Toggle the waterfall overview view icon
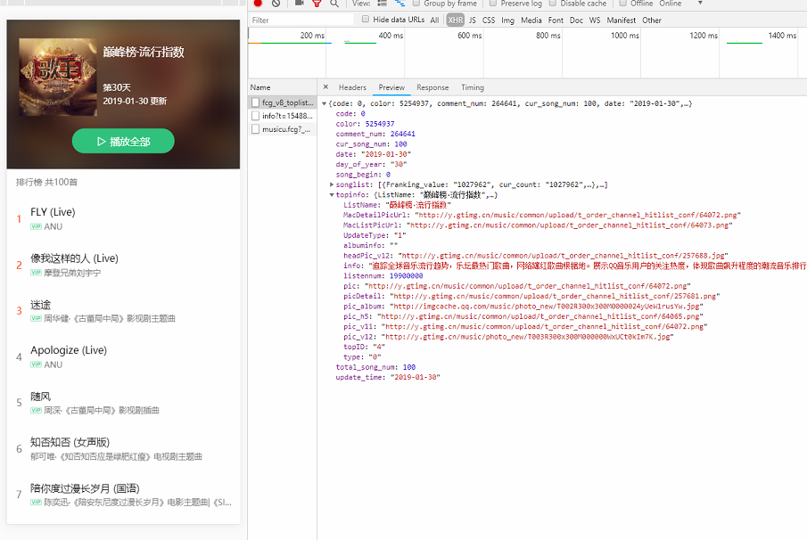Screen dimensions: 807x540 tap(399, 3)
